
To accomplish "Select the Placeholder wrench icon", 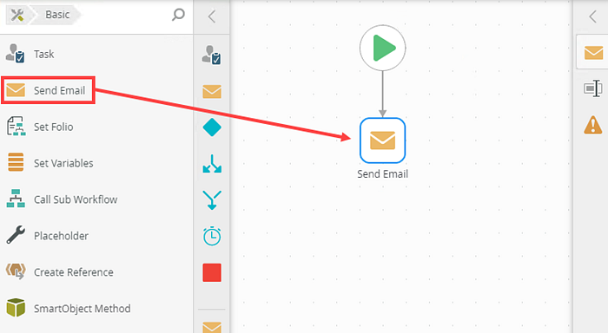I will (x=16, y=235).
